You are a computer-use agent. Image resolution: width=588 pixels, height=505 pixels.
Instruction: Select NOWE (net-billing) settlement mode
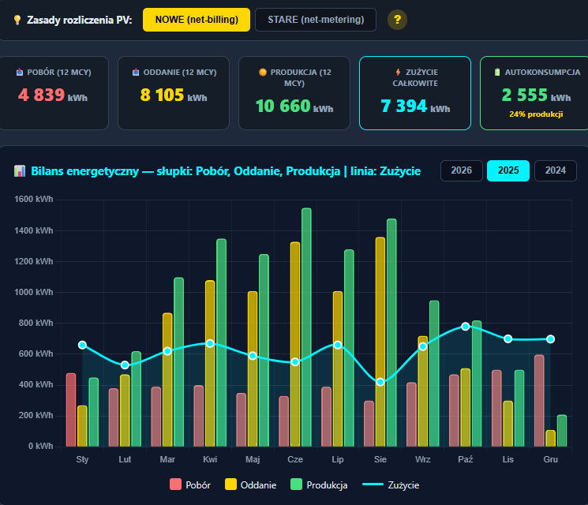point(197,20)
